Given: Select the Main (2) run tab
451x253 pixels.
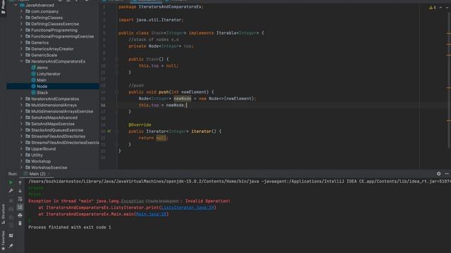Looking at the screenshot, I should coord(37,174).
